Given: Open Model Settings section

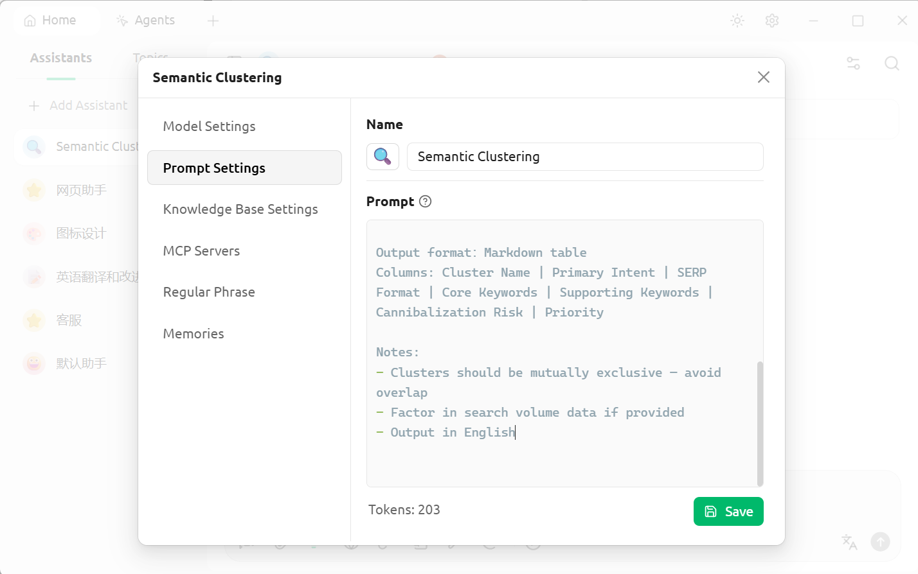Looking at the screenshot, I should pyautogui.click(x=209, y=126).
